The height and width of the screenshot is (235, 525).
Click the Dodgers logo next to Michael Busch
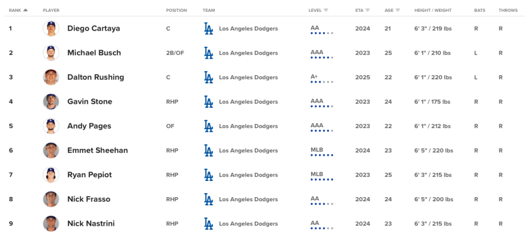pyautogui.click(x=208, y=53)
